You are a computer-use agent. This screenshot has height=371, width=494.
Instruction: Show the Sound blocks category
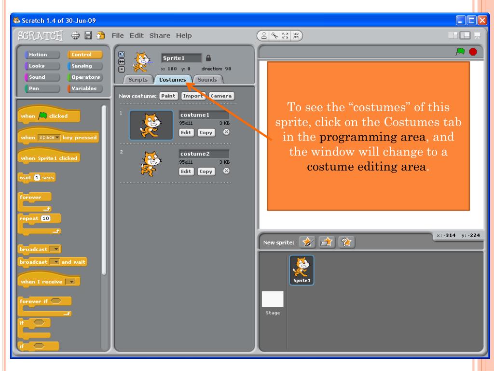(42, 77)
